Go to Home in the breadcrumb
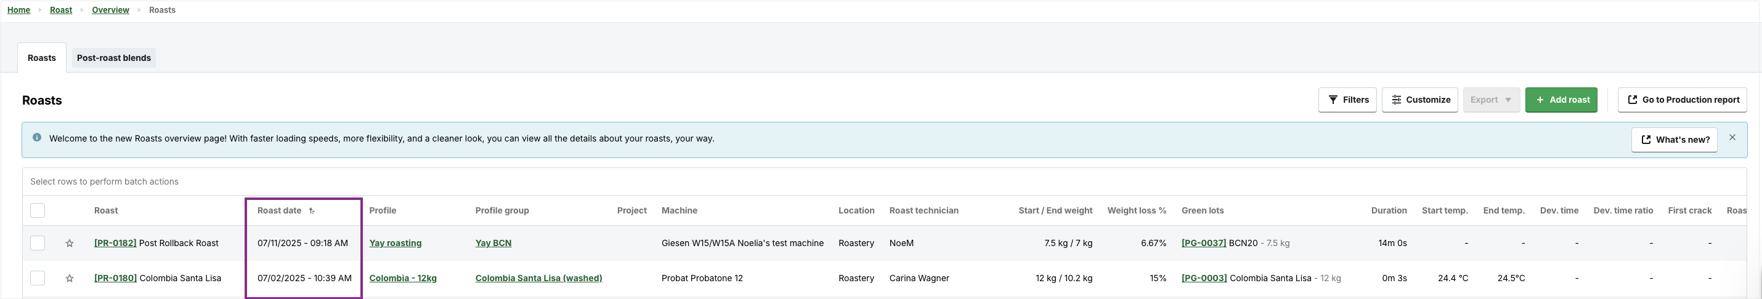 pyautogui.click(x=18, y=10)
